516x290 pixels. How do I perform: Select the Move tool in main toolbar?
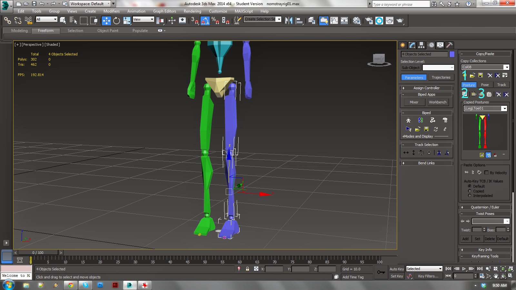pos(106,21)
